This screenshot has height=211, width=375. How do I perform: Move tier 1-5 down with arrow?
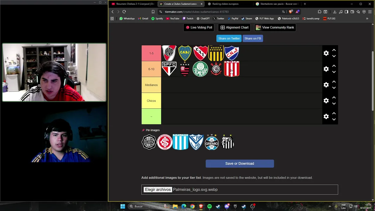tap(334, 56)
